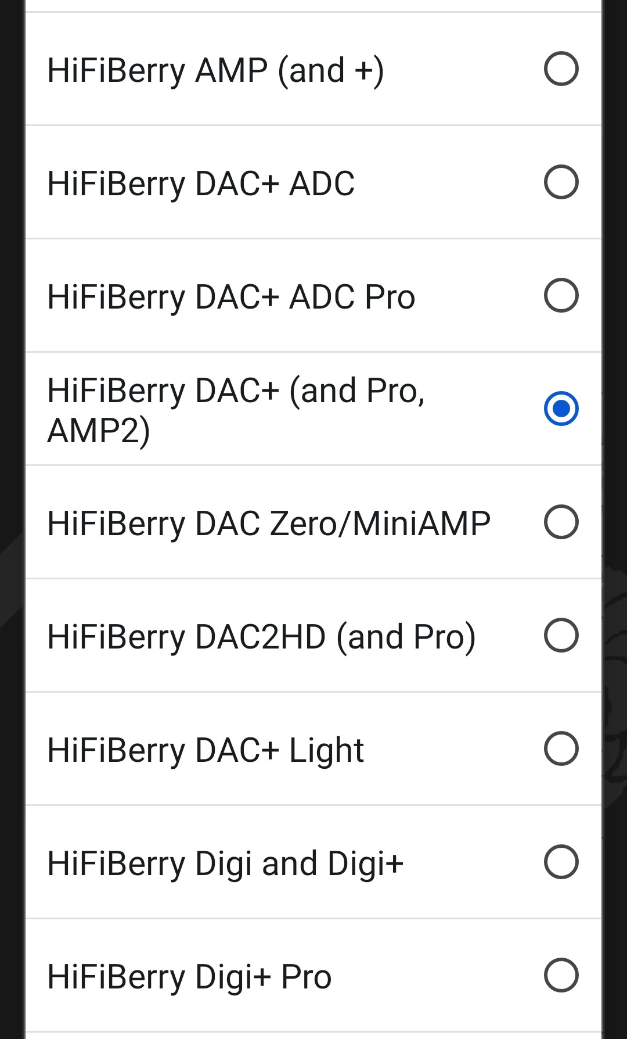627x1039 pixels.
Task: Tap the HiFiBerry AMP (and +) label
Action: pos(215,71)
